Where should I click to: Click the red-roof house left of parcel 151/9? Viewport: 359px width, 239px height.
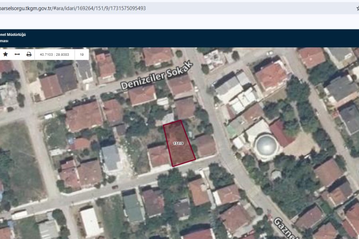tap(159, 156)
